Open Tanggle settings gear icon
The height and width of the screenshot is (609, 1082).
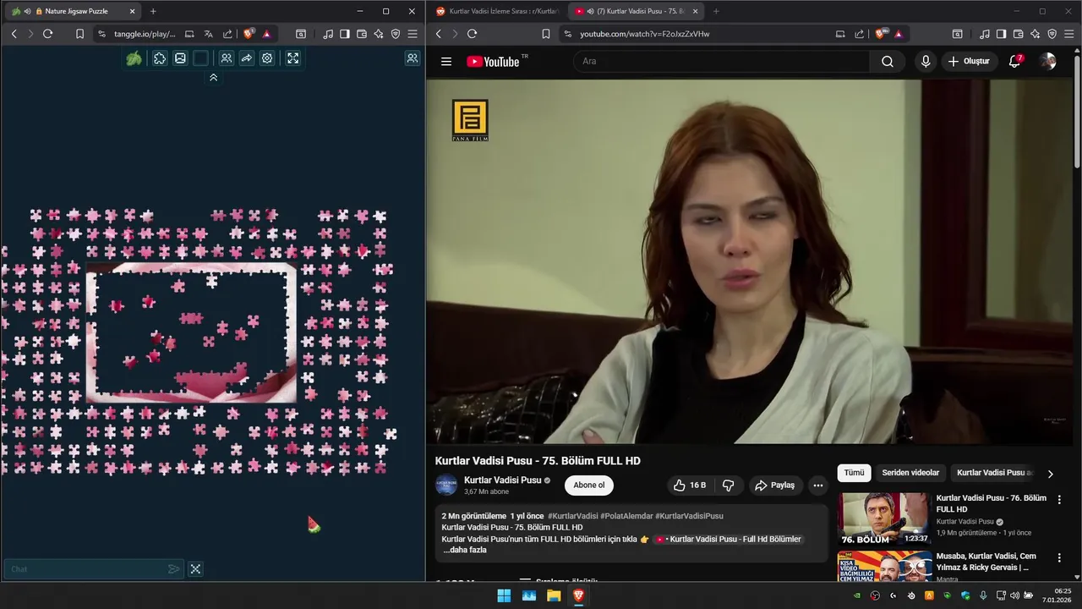(x=267, y=58)
